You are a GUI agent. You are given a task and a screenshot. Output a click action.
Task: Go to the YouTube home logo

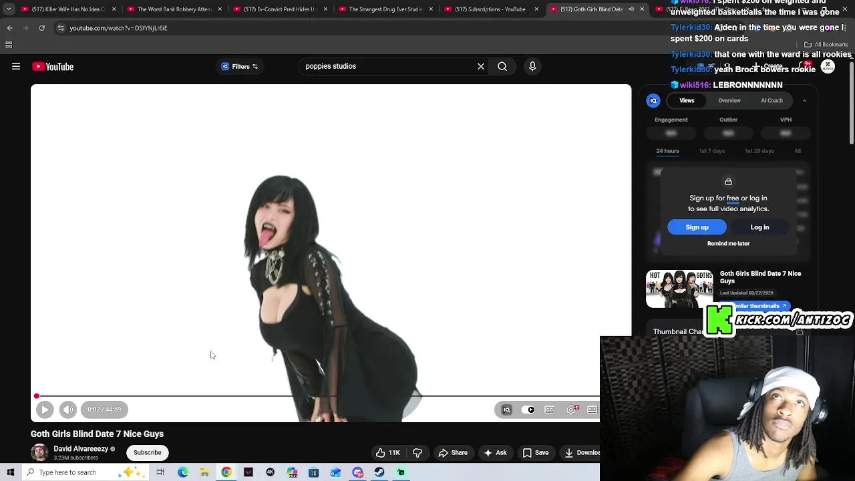tap(53, 66)
